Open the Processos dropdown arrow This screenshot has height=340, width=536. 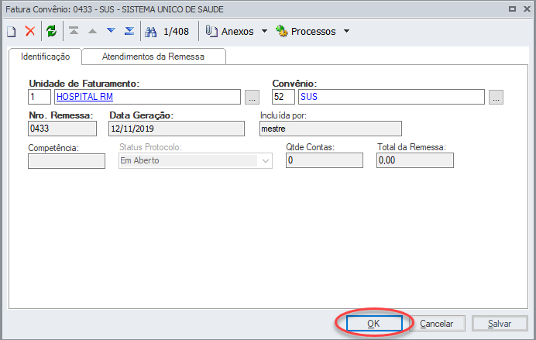pyautogui.click(x=346, y=31)
